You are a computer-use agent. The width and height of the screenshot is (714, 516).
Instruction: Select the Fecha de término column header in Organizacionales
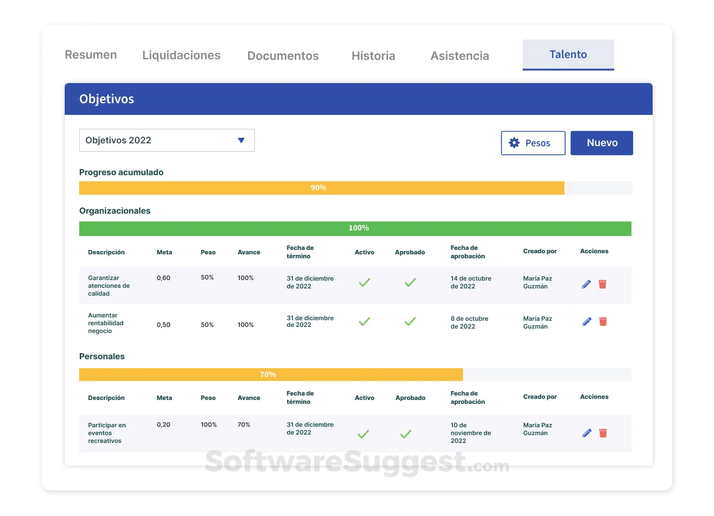(x=300, y=252)
